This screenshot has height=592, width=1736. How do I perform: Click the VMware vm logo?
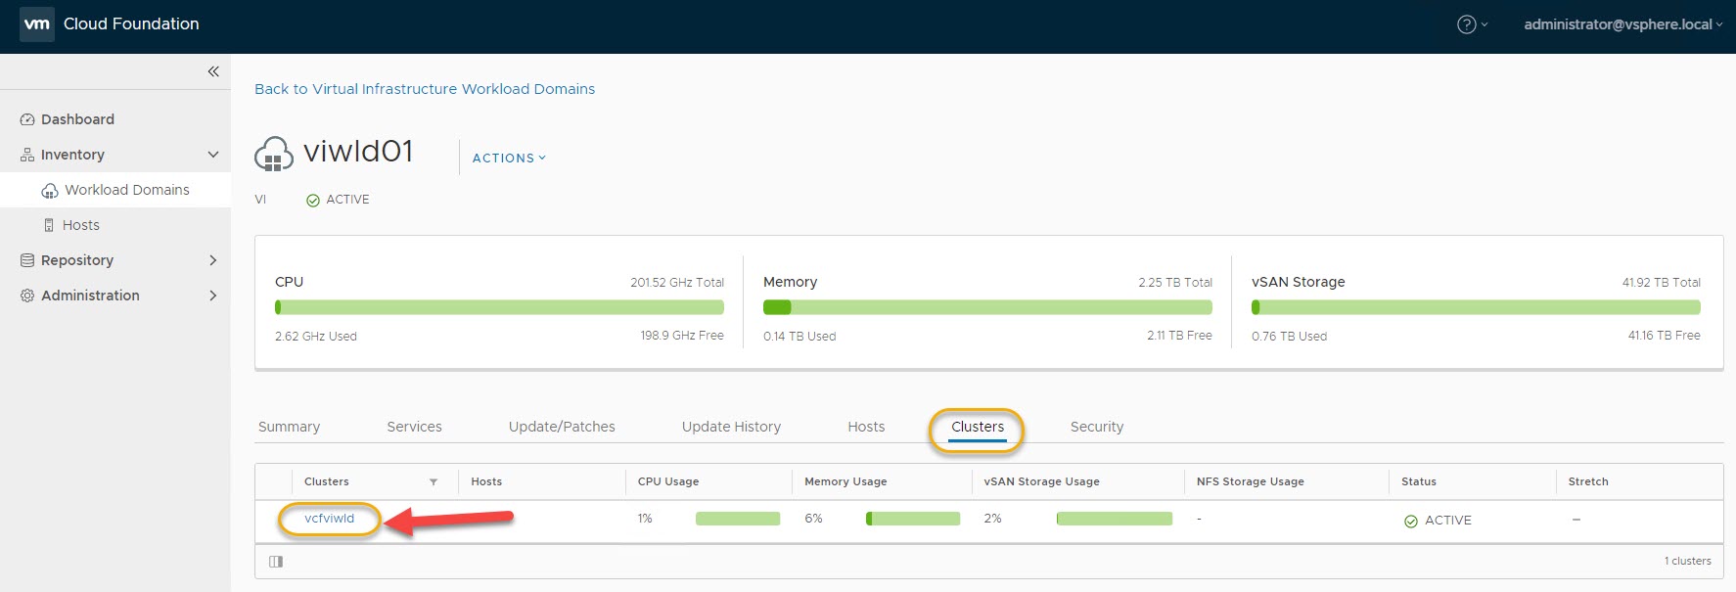tap(37, 24)
